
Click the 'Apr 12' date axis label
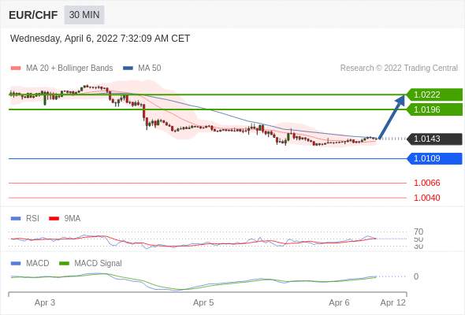(x=393, y=303)
